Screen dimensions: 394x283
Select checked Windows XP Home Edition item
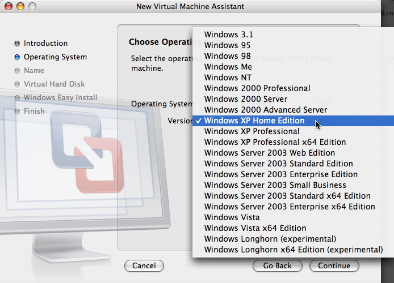[x=254, y=121]
